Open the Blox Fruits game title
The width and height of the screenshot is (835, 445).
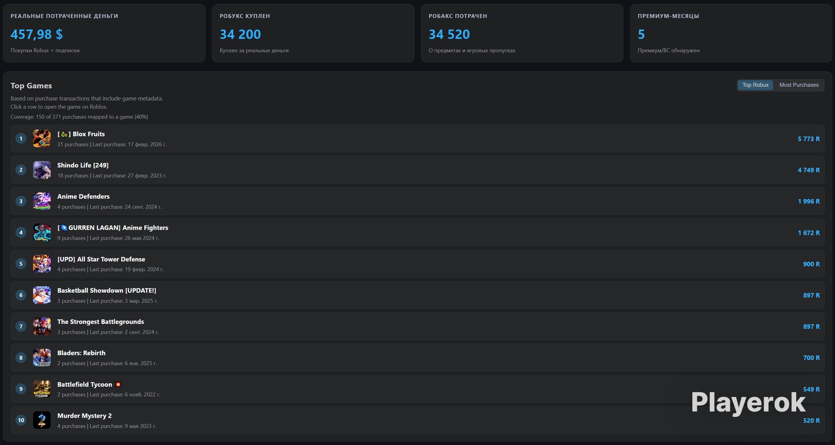click(x=81, y=134)
